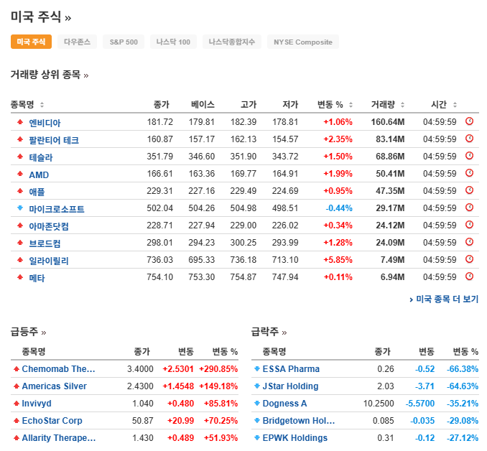487x451 pixels.
Task: Click the 베이스 column header
Action: [x=203, y=105]
